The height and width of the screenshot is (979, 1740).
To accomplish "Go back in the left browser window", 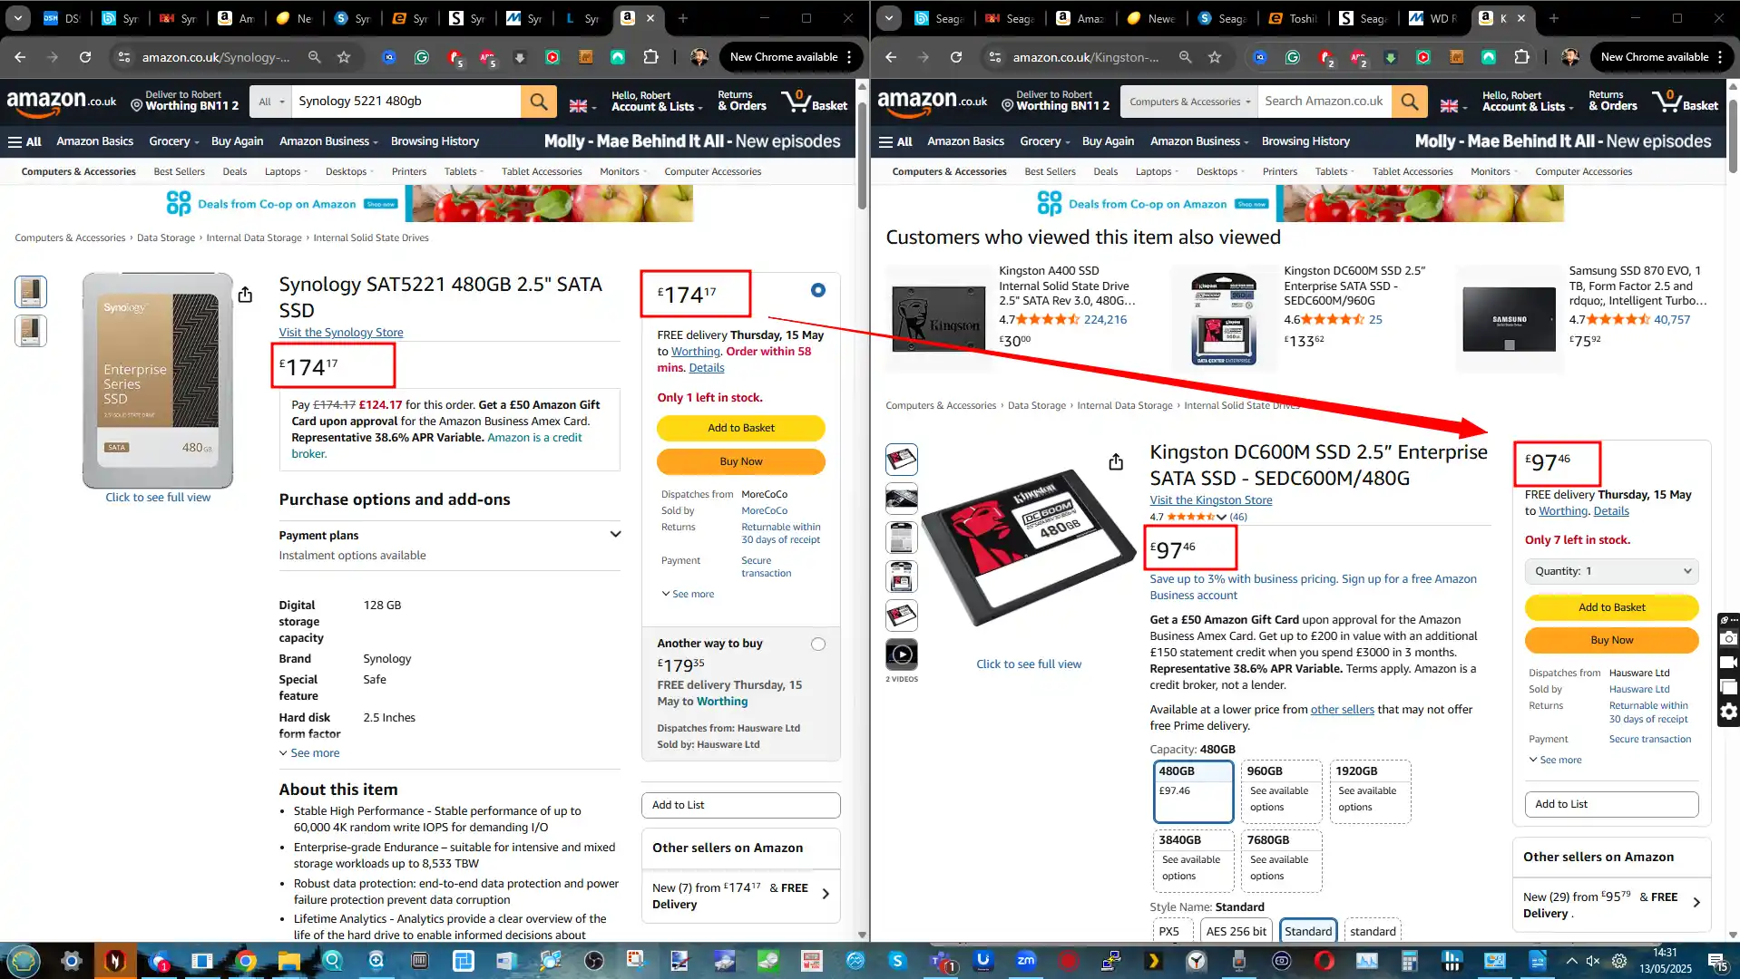I will click(x=20, y=57).
